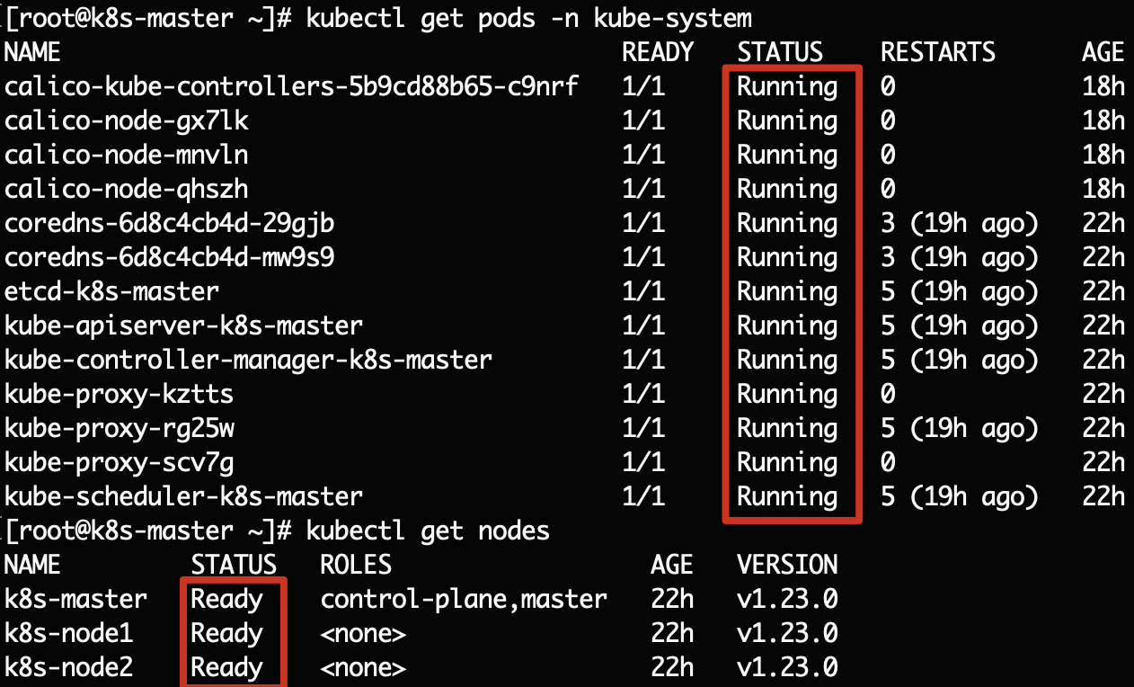Click the Running status of kube-scheduler-k8s-master
1134x687 pixels.
[x=787, y=496]
